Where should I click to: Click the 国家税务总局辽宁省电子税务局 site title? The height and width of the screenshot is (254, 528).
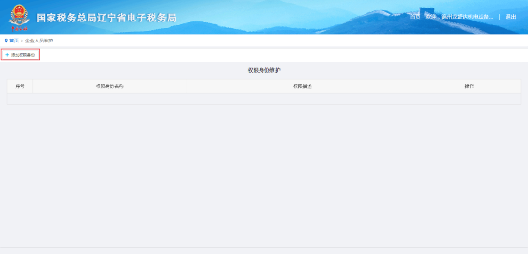(107, 18)
